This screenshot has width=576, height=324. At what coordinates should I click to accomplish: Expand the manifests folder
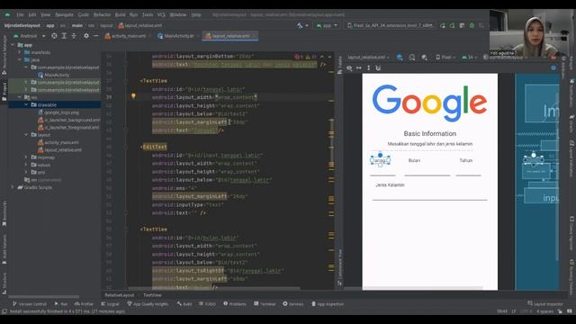(20, 52)
